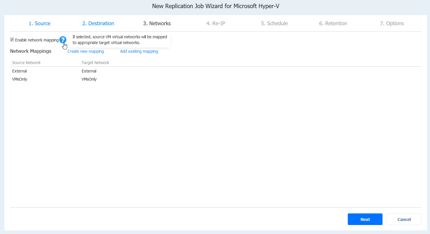Select VMsOnly in Target Network column
Viewport: 430px width, 234px height.
[89, 79]
